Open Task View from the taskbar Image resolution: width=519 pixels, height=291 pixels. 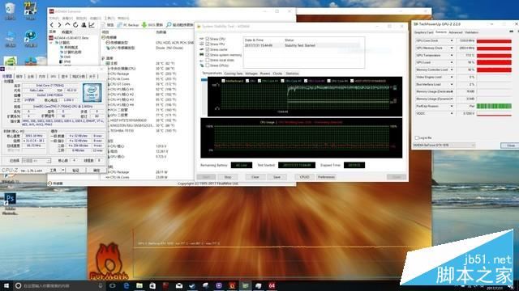pyautogui.click(x=113, y=285)
